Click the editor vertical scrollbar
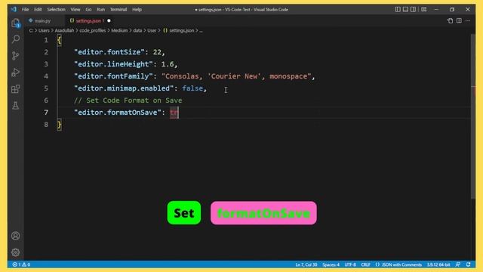Screen dimensions: 483x272 [473, 116]
